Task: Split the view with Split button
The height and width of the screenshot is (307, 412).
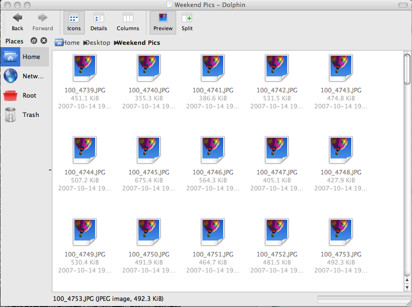Action: pyautogui.click(x=187, y=22)
